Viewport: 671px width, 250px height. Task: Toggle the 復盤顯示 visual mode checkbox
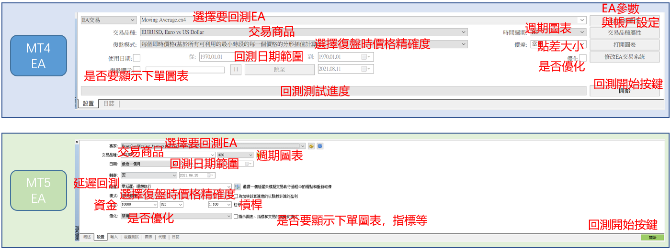[136, 70]
